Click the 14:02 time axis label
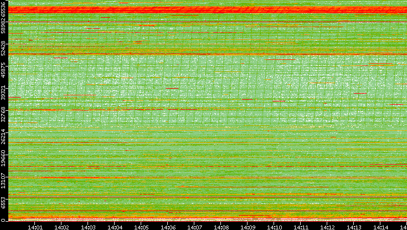407x230 pixels. [x=61, y=227]
